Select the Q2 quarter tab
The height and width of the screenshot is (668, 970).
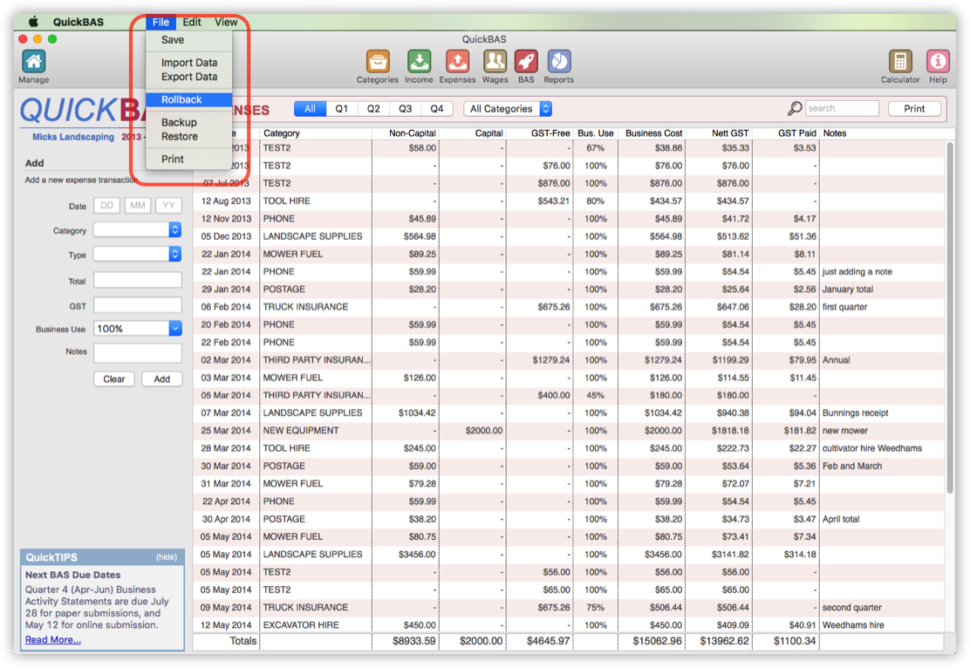click(372, 108)
